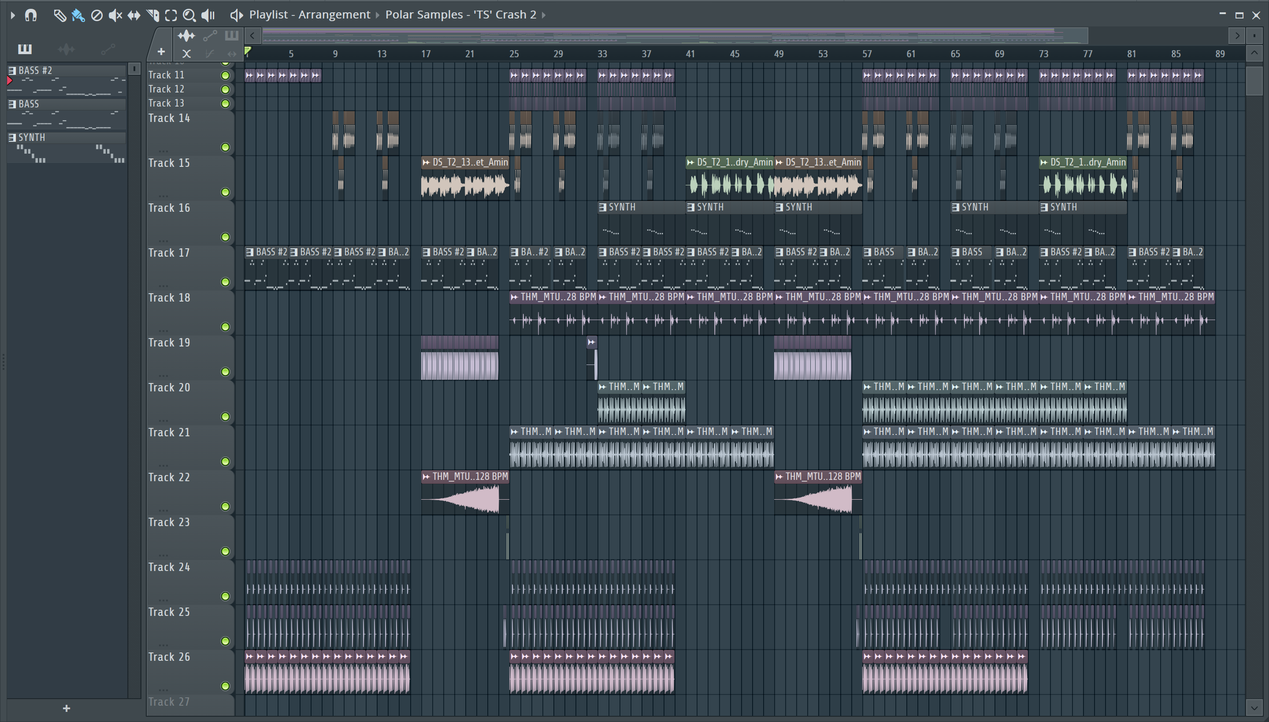Toggle pattern clip focus piano icon
The width and height of the screenshot is (1269, 722).
point(232,35)
